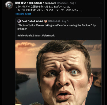Click the tweet line starting こういうアホな画像

(x=43, y=7)
